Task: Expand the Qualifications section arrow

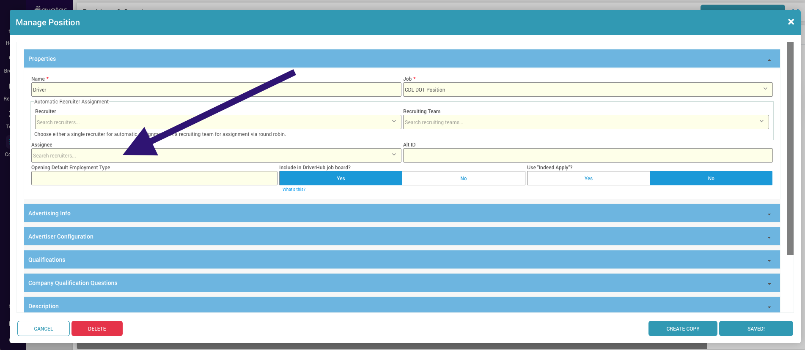Action: (769, 260)
